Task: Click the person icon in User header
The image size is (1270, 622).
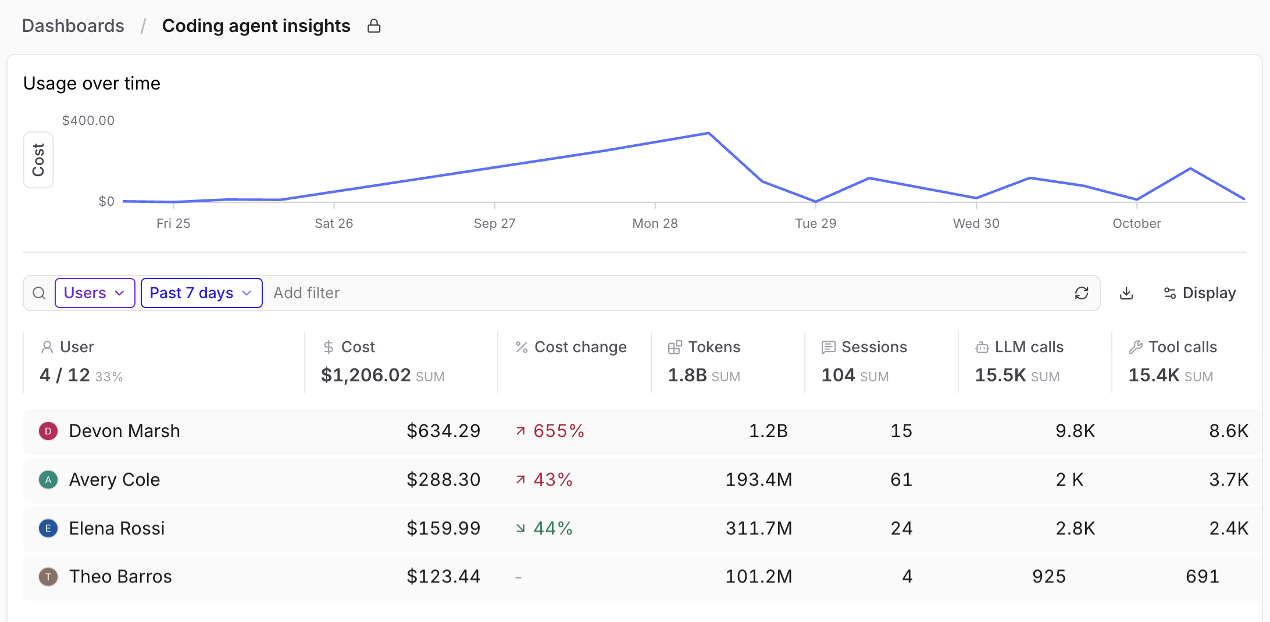Action: click(x=47, y=347)
